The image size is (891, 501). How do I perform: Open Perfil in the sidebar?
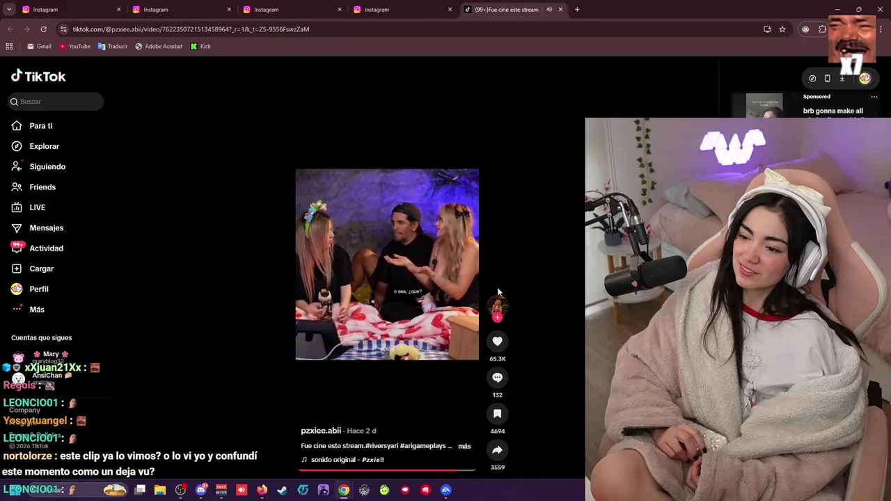coord(29,289)
